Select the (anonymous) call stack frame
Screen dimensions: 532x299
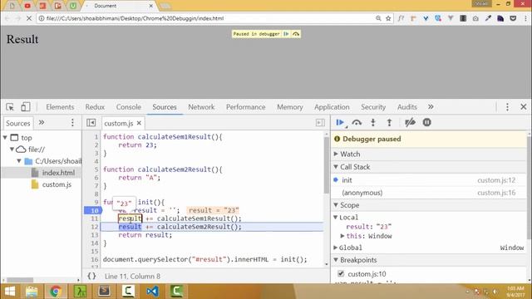pos(429,193)
